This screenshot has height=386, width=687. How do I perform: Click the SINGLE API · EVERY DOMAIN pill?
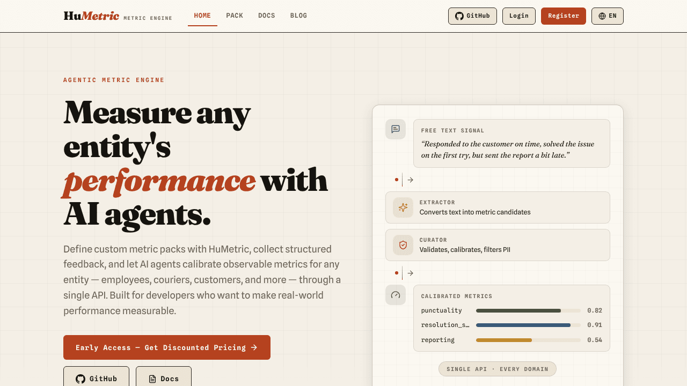498,369
